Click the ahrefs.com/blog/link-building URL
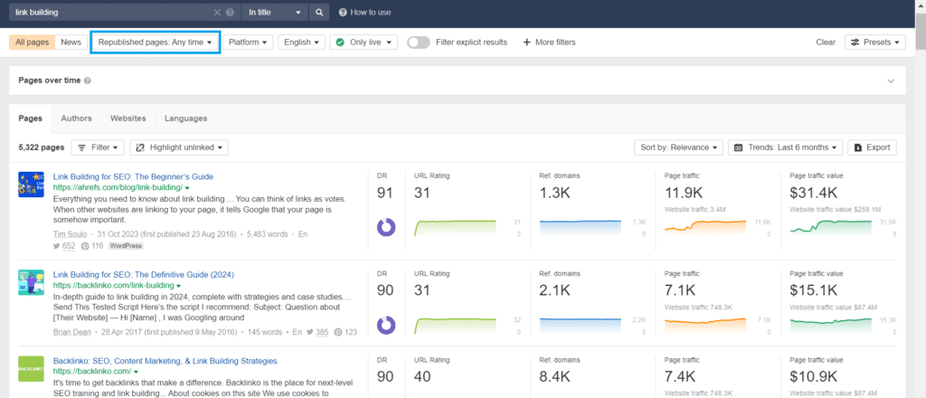The image size is (926, 398). (x=118, y=188)
